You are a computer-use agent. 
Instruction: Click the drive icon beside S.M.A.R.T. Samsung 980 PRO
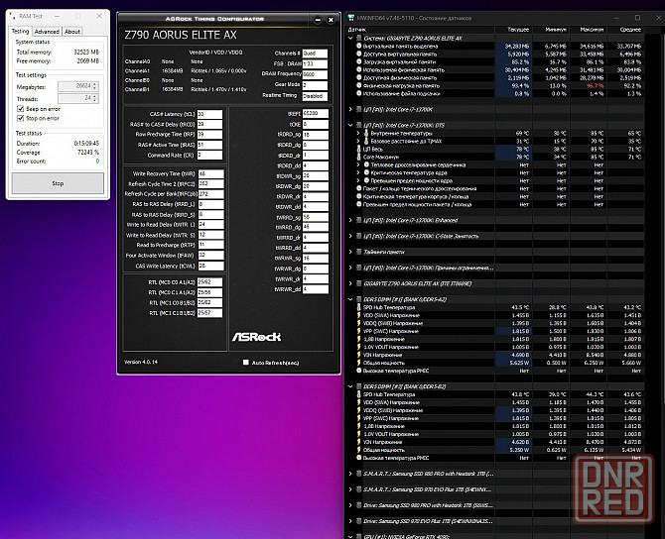[x=359, y=474]
